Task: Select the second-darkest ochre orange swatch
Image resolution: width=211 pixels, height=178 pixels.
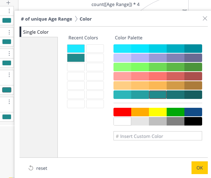Action: pyautogui.click(x=176, y=85)
